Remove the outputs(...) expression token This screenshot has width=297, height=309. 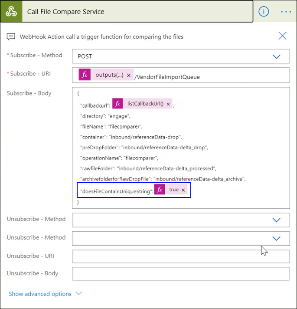tap(129, 75)
